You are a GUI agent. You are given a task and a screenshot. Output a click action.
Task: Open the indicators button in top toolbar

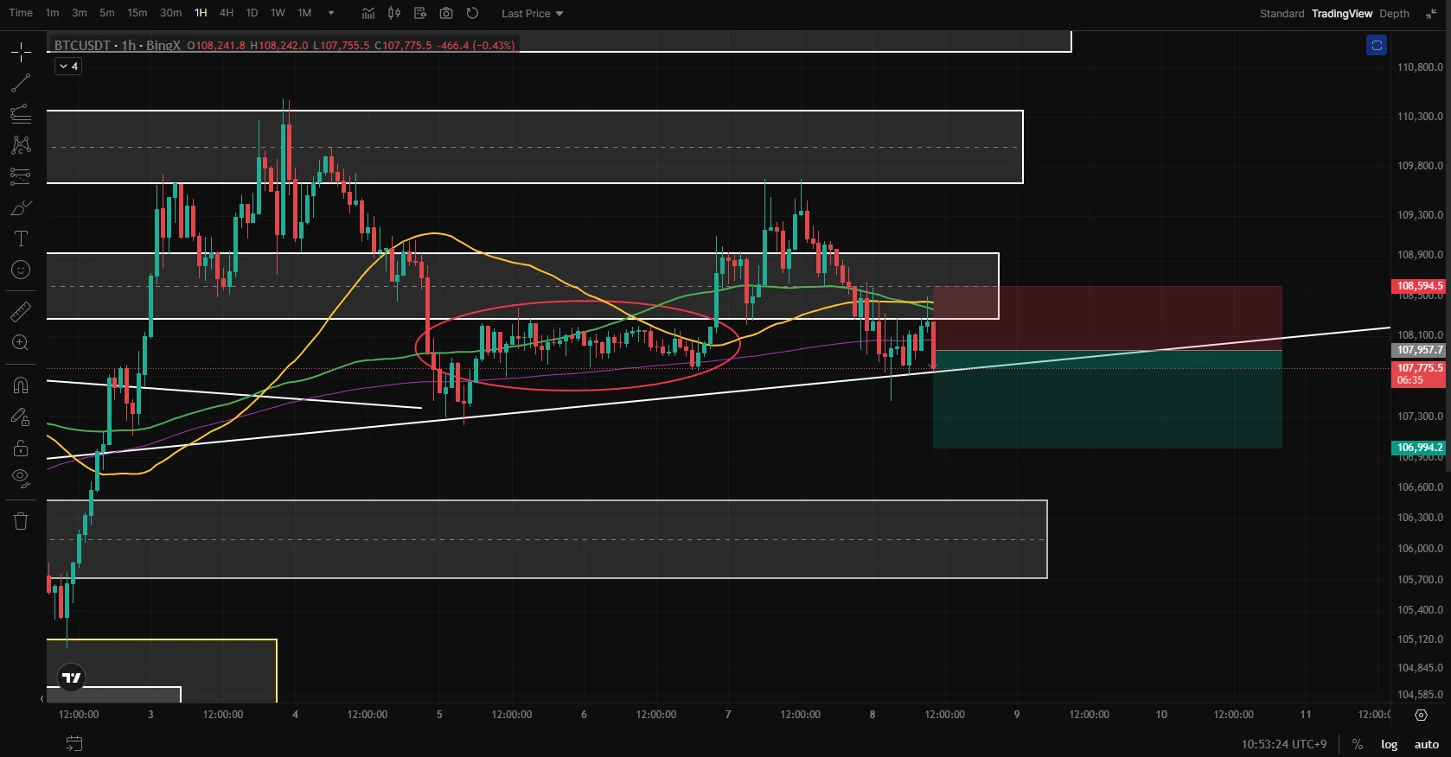(x=368, y=13)
